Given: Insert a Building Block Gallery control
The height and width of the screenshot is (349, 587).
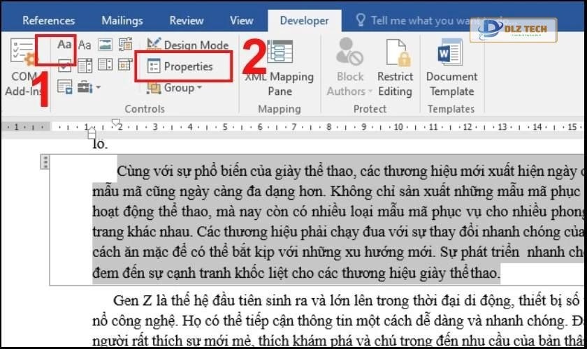Looking at the screenshot, I should tap(125, 45).
